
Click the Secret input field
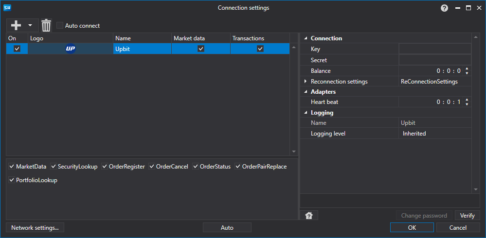click(435, 60)
